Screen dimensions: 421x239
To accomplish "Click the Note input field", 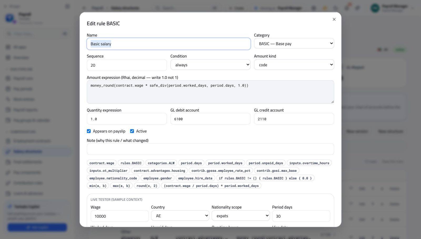I will (210, 149).
